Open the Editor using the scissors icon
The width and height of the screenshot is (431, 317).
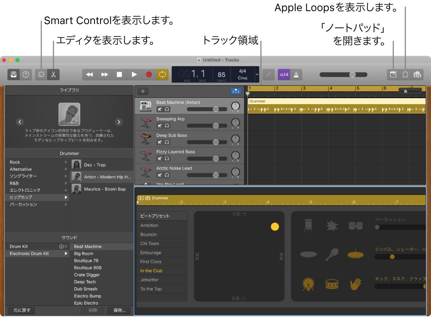[53, 74]
